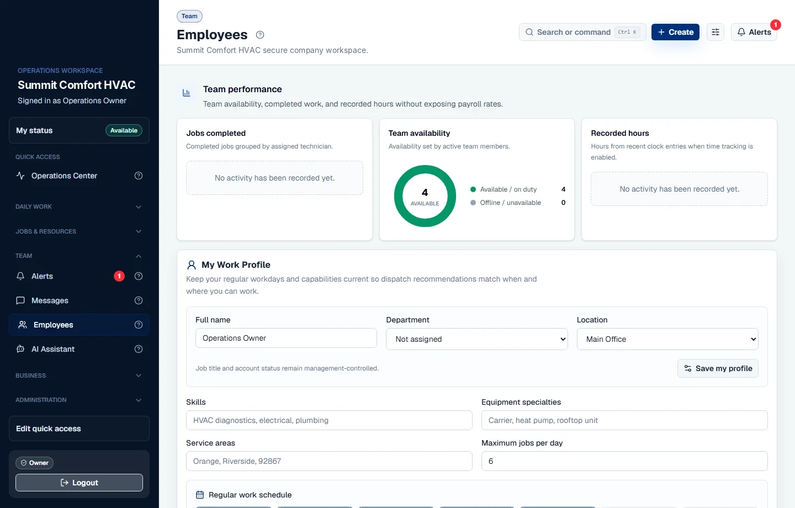
Task: Click the Team performance chart icon
Action: [x=187, y=93]
